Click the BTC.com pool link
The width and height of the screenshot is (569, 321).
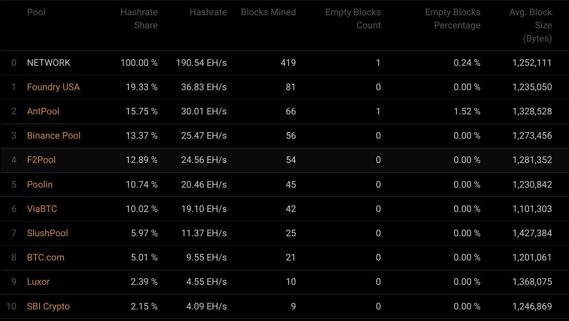click(45, 258)
